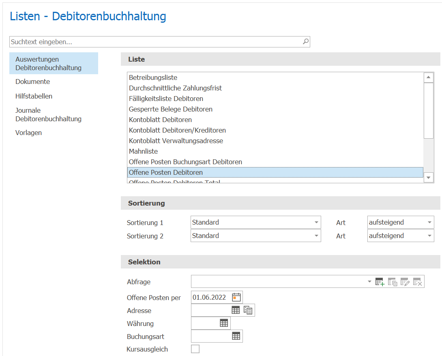This screenshot has height=356, width=442.
Task: Add a new Abfrage query icon
Action: click(x=380, y=281)
